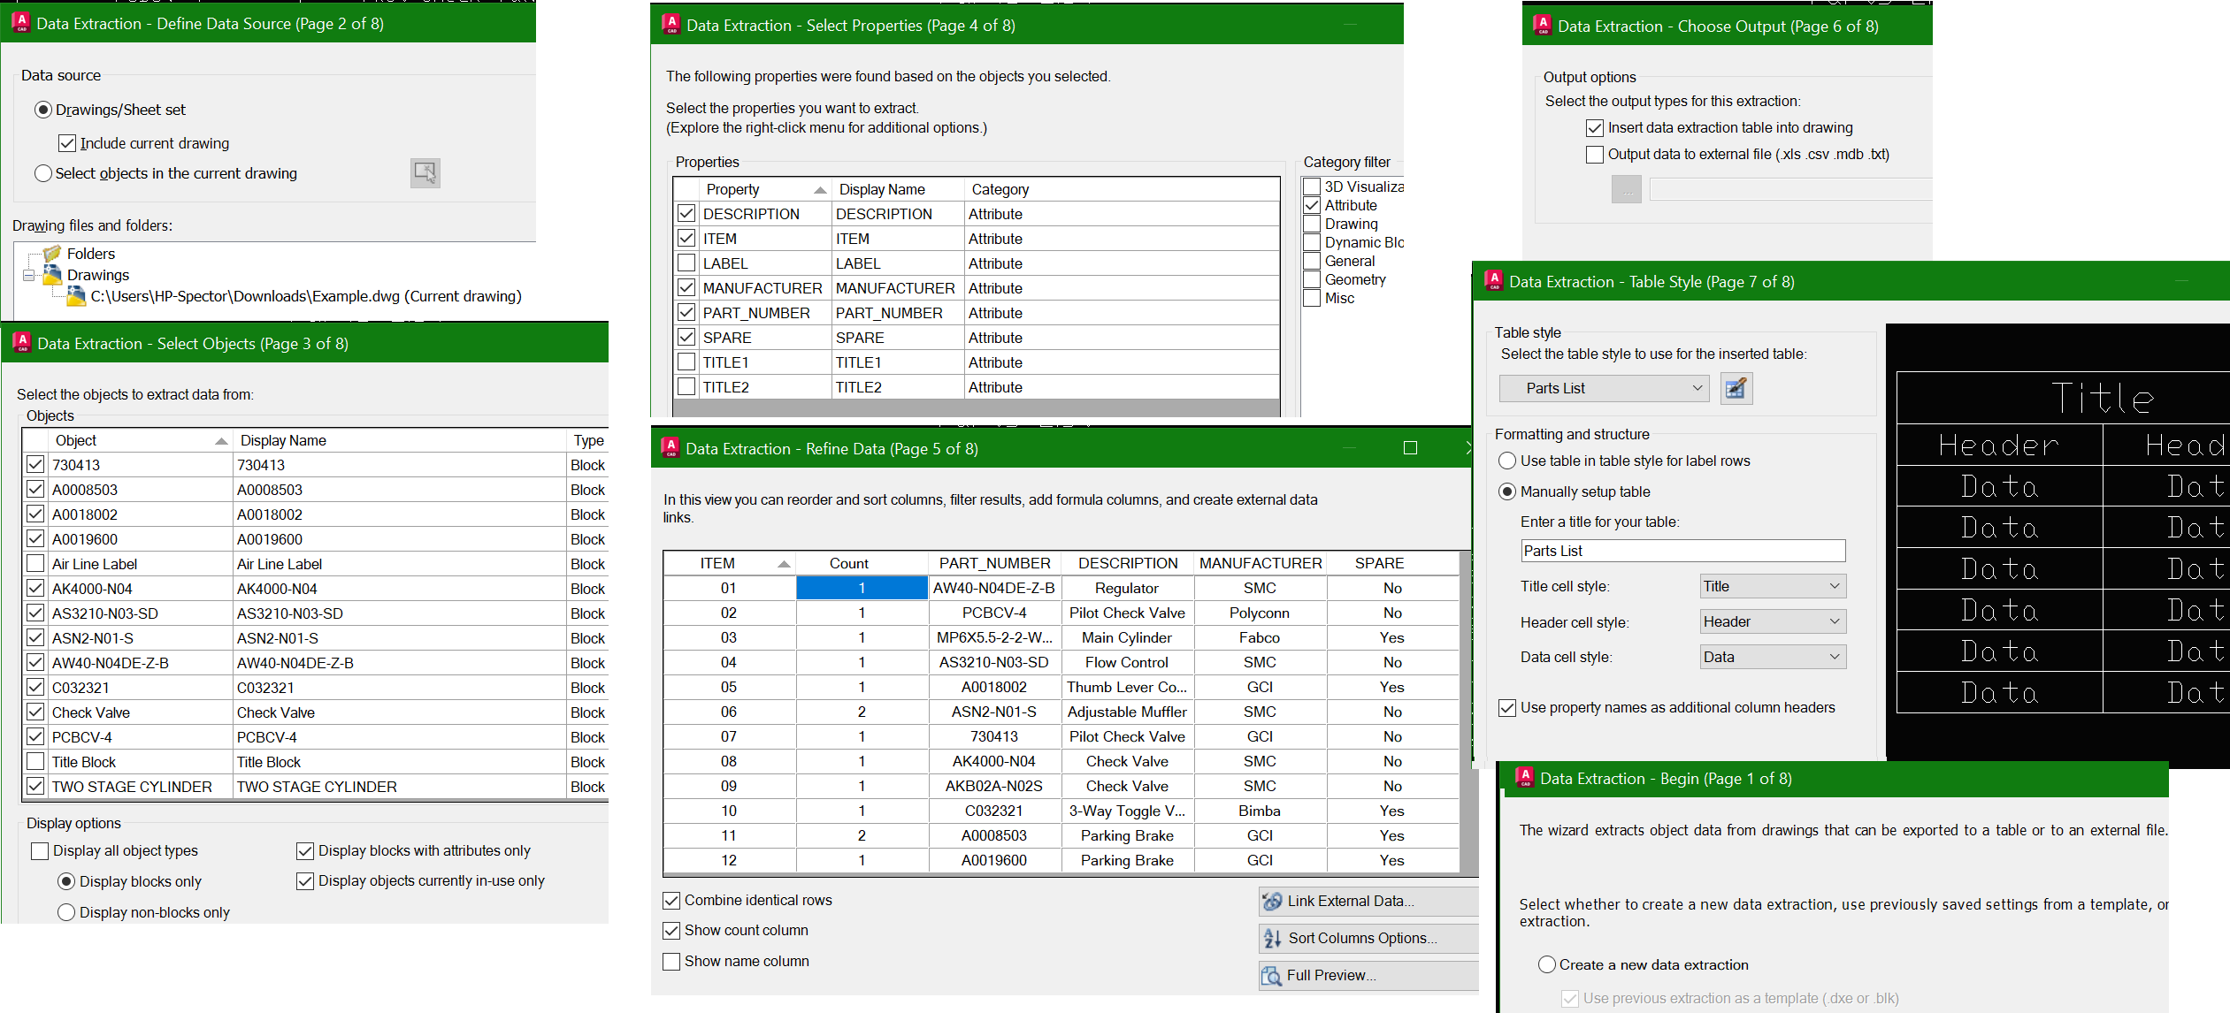Click the Properties list horizontal scrollbar
This screenshot has height=1013, width=2230.
[x=976, y=407]
